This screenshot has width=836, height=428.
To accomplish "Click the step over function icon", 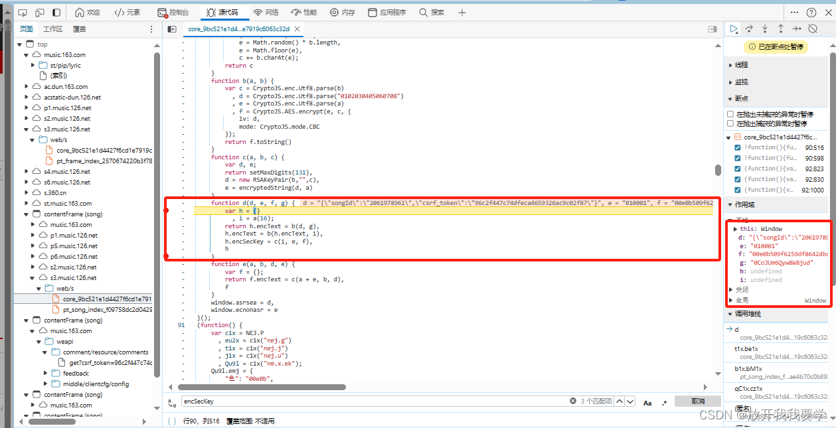I will tap(749, 29).
